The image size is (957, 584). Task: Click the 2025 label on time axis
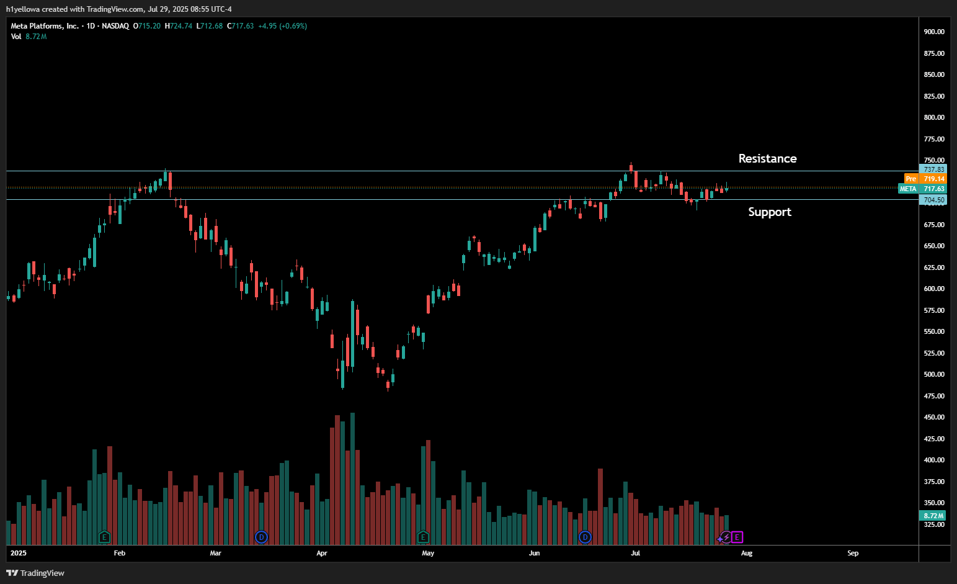pyautogui.click(x=19, y=553)
